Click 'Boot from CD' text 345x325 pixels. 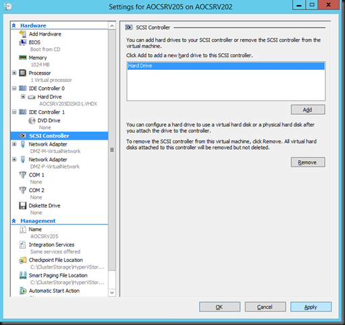pos(45,49)
